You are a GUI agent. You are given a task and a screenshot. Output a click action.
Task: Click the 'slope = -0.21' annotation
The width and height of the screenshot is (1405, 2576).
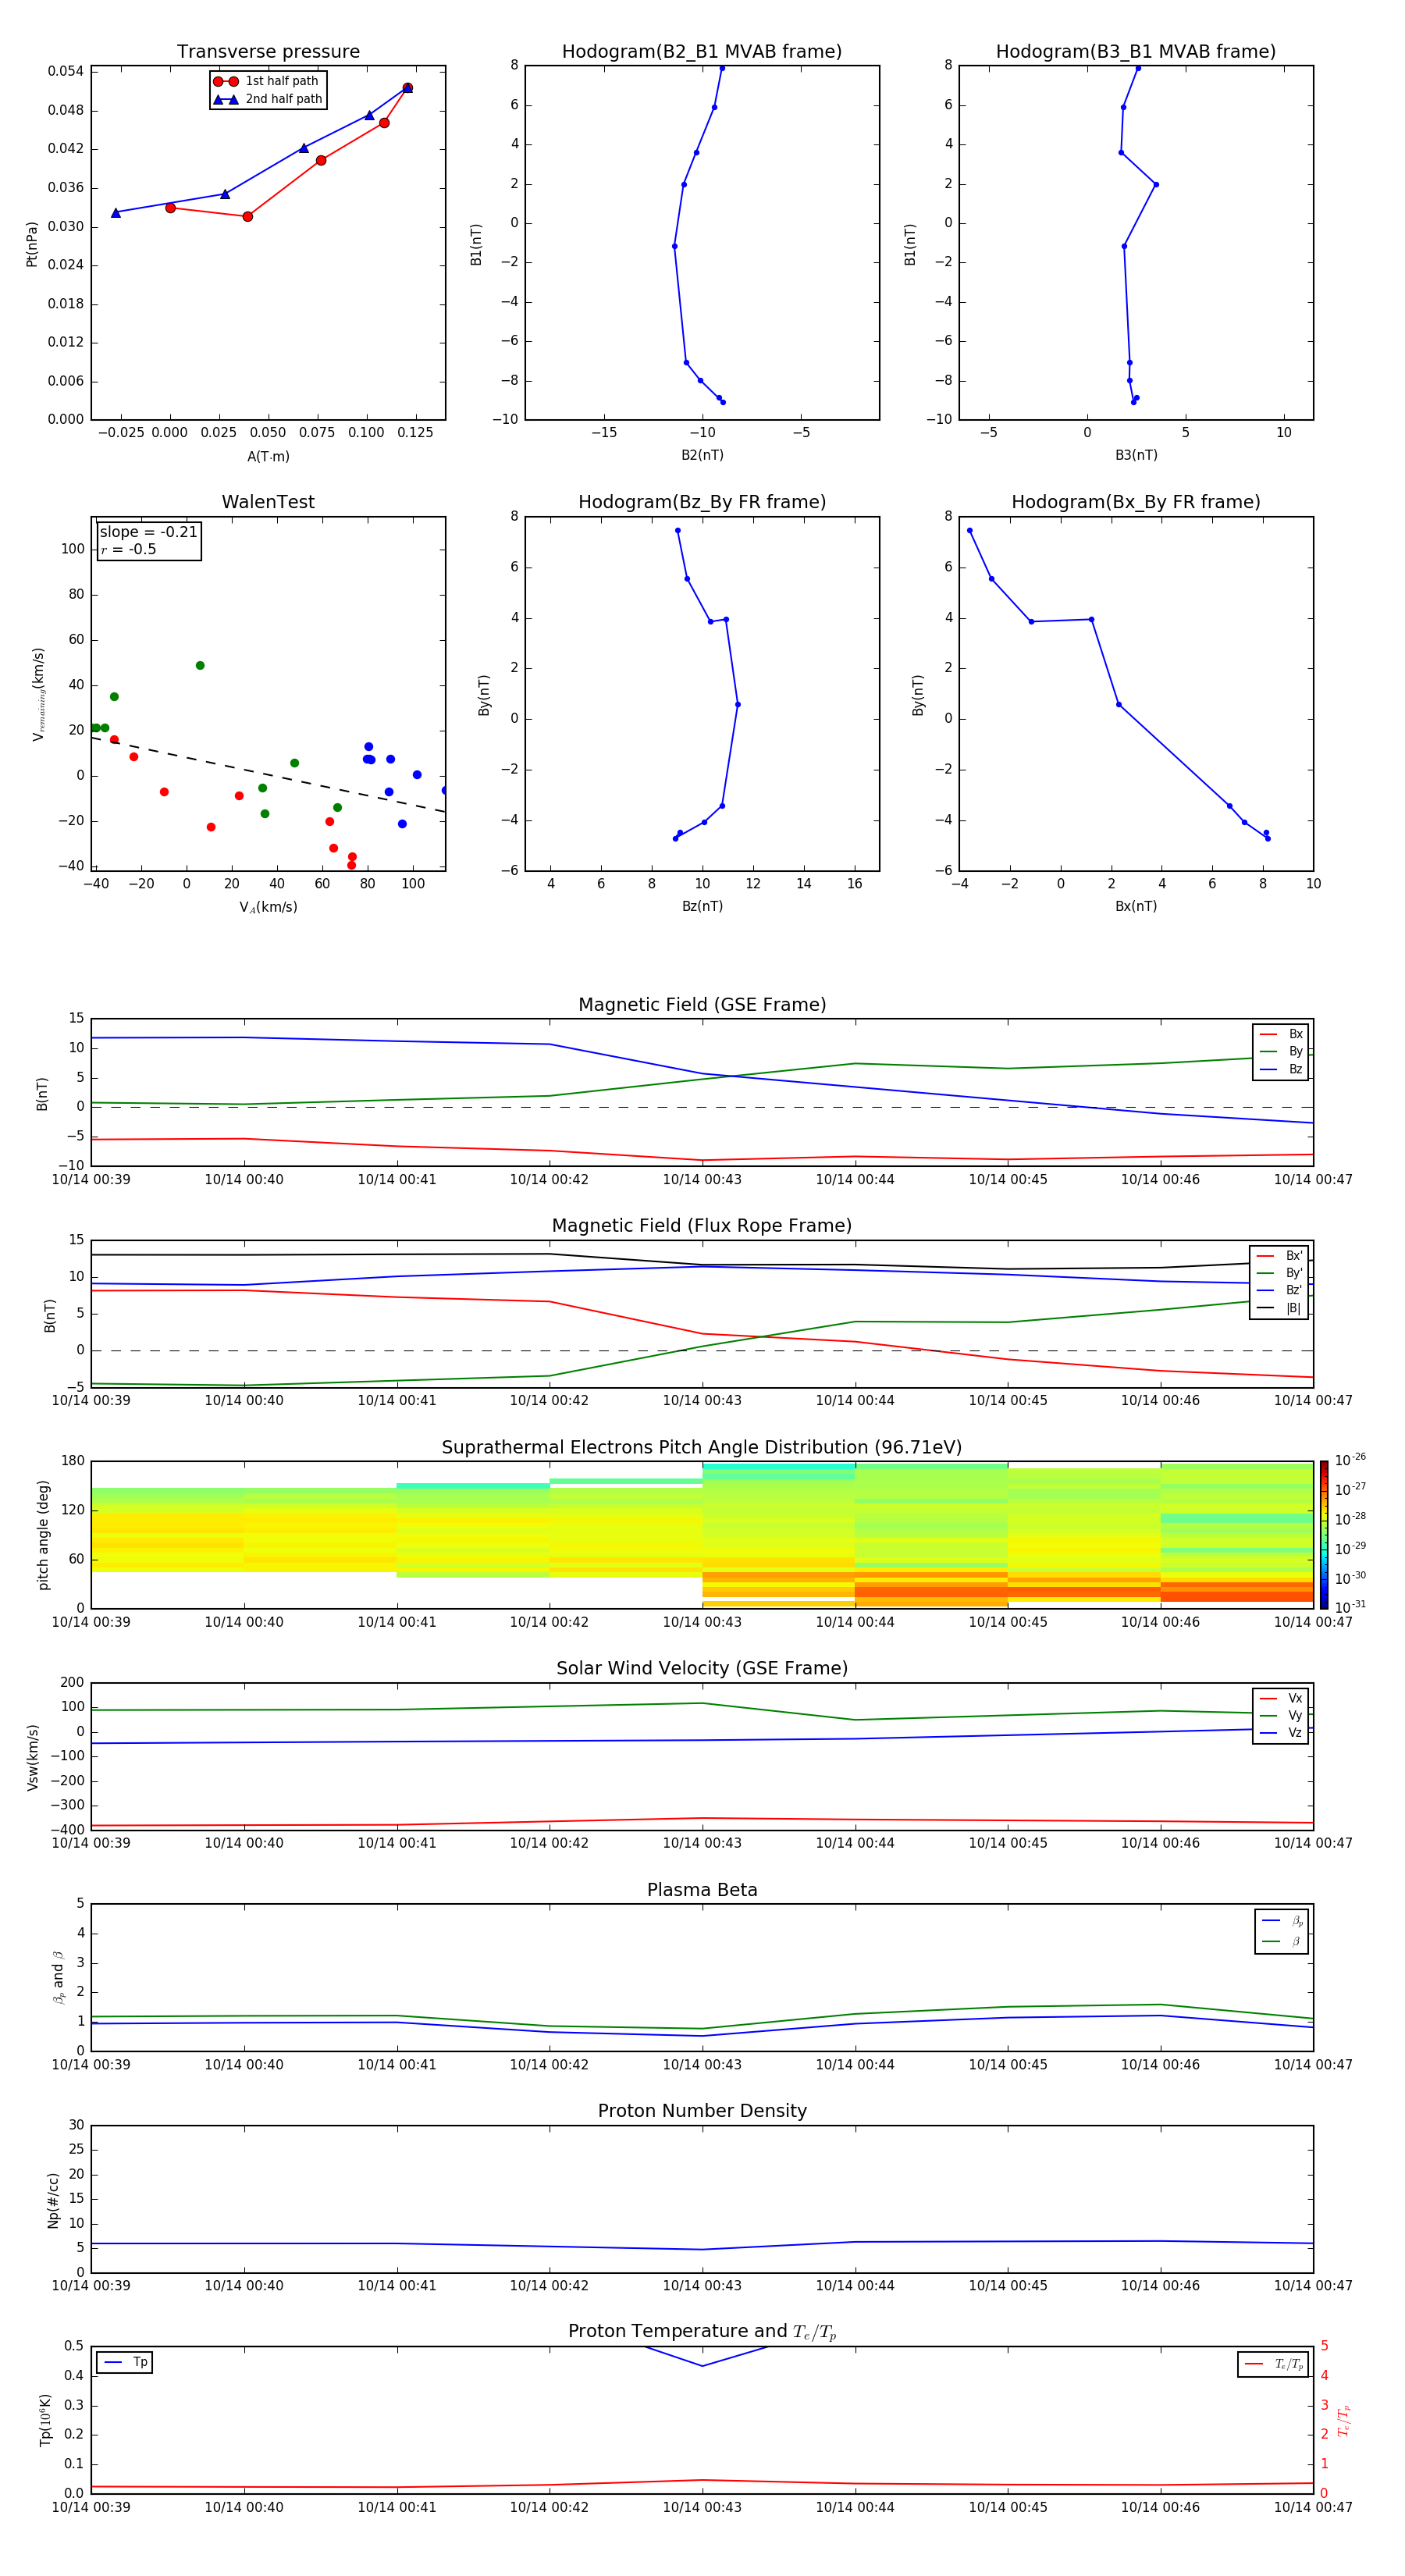pos(148,532)
